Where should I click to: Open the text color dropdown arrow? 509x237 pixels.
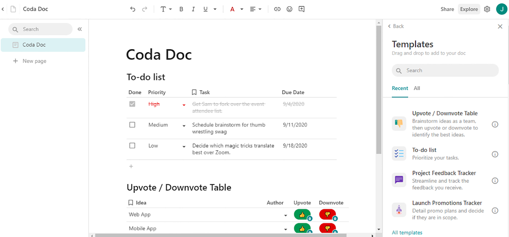pyautogui.click(x=242, y=9)
